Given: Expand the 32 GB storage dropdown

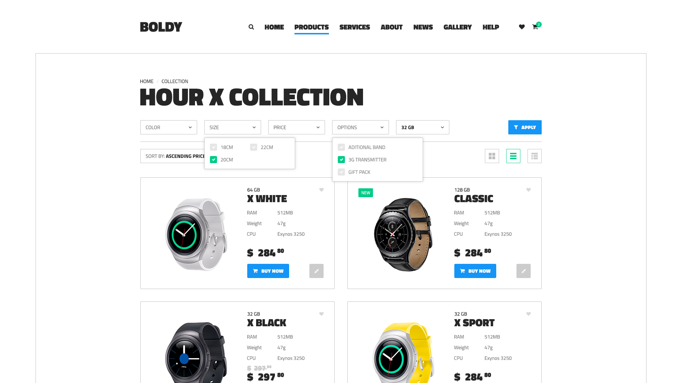Looking at the screenshot, I should (423, 127).
